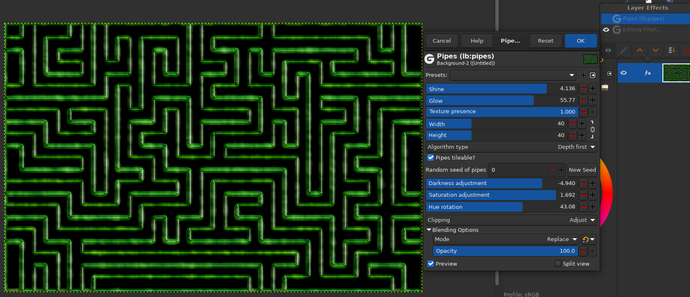Click the fx layer effects icon
690x297 pixels.
click(648, 73)
